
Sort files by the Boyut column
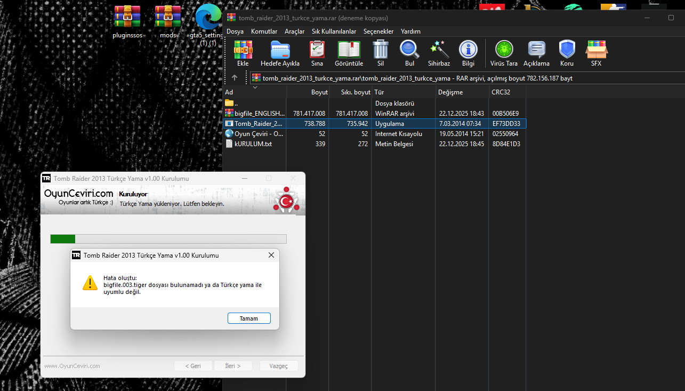308,92
